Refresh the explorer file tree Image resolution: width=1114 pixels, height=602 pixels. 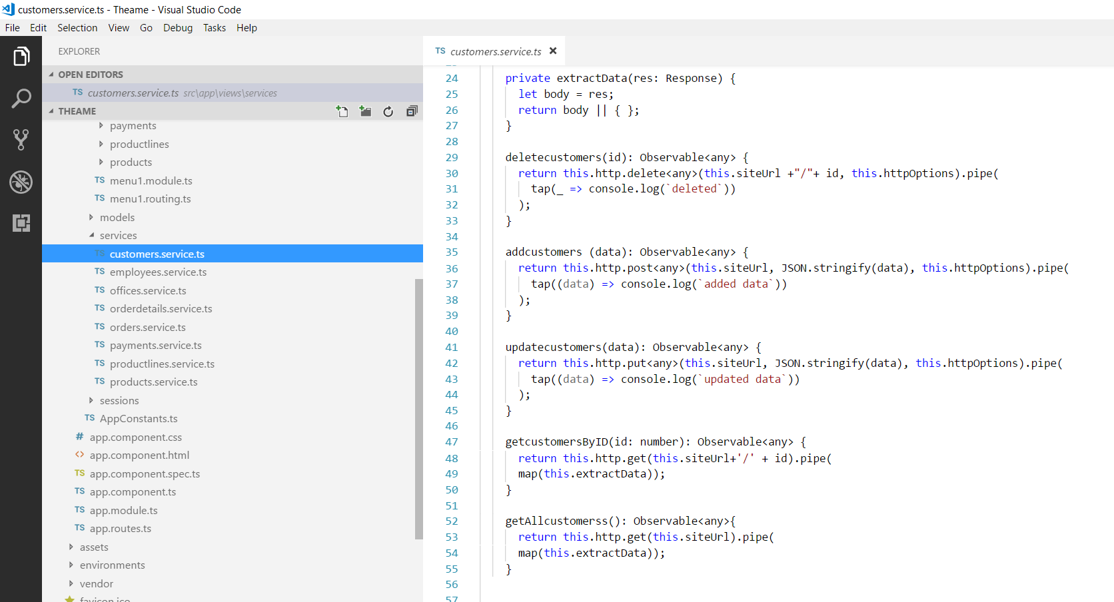tap(388, 111)
